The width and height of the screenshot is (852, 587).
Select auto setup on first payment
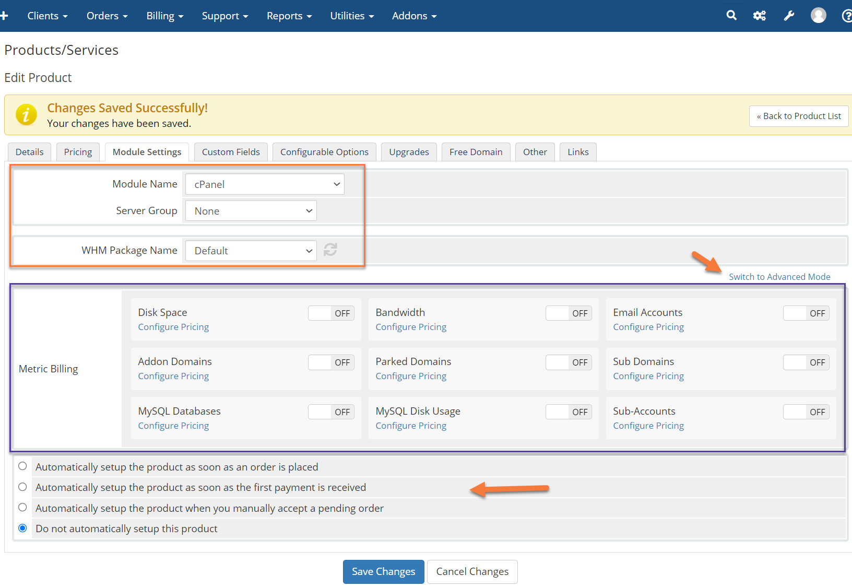point(22,487)
